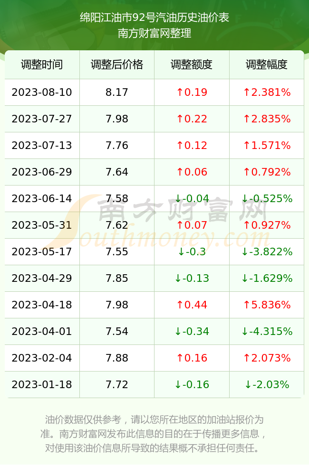Select the 8.17 price cell
The image size is (309, 465).
(117, 92)
